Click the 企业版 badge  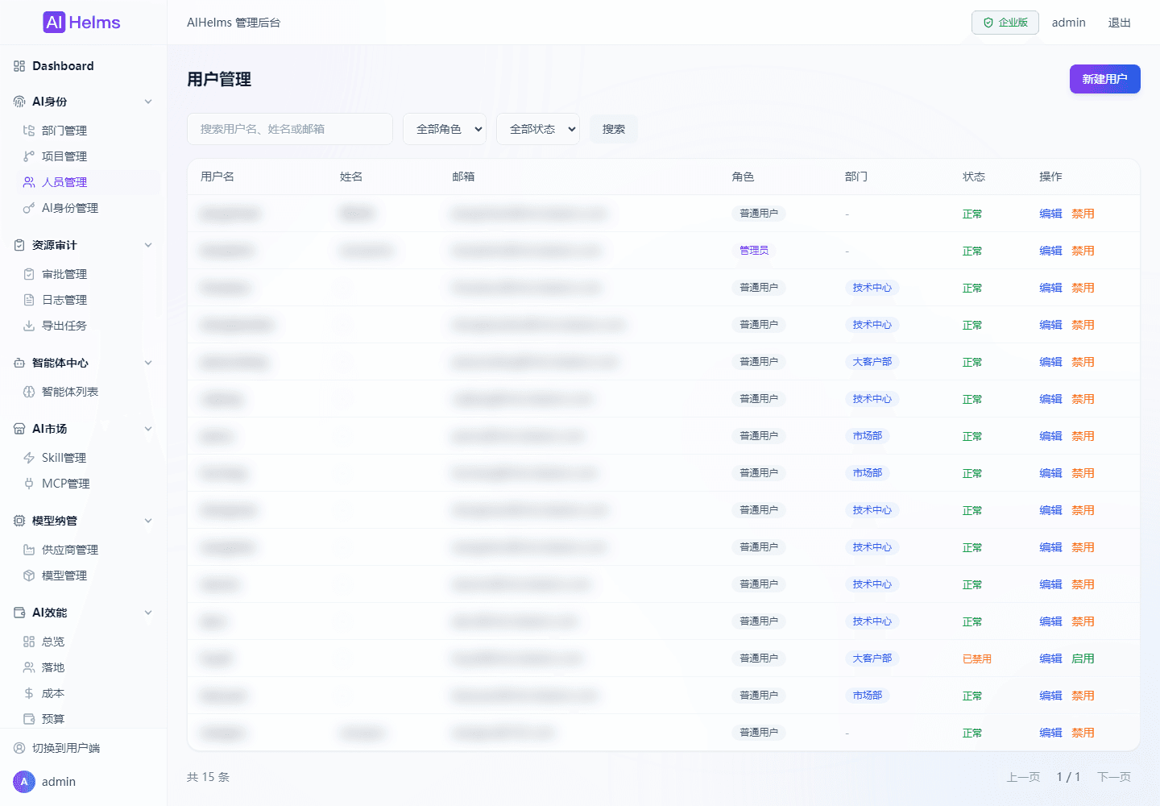click(1005, 23)
